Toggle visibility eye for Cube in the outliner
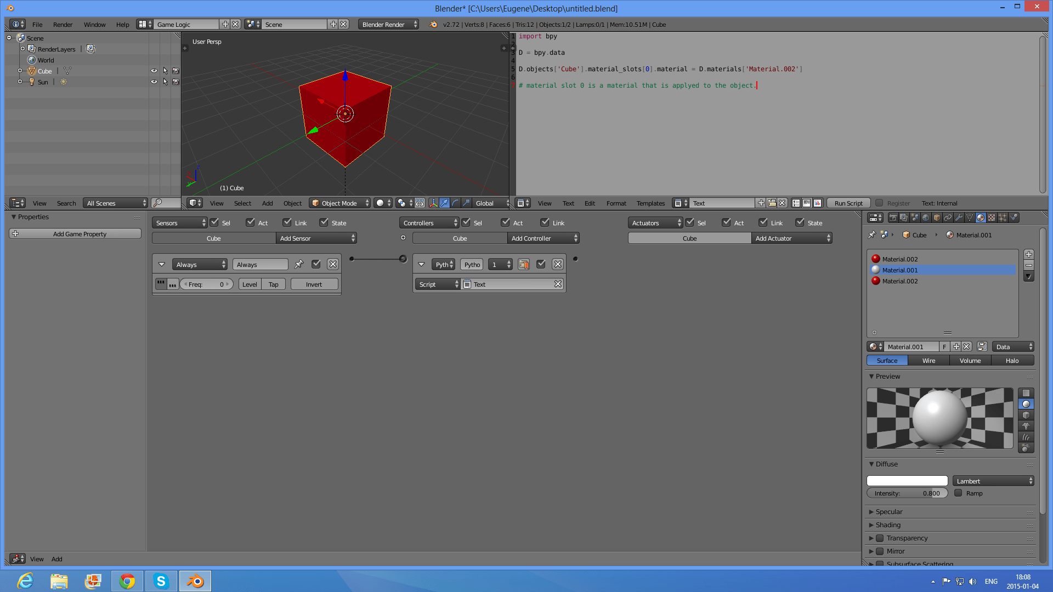The height and width of the screenshot is (592, 1053). [x=154, y=71]
